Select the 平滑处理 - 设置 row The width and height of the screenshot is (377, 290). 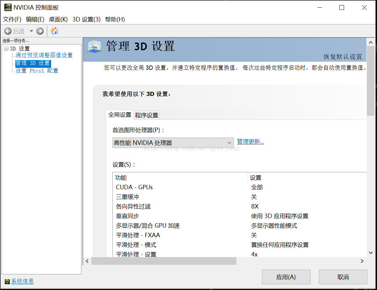[x=240, y=254]
